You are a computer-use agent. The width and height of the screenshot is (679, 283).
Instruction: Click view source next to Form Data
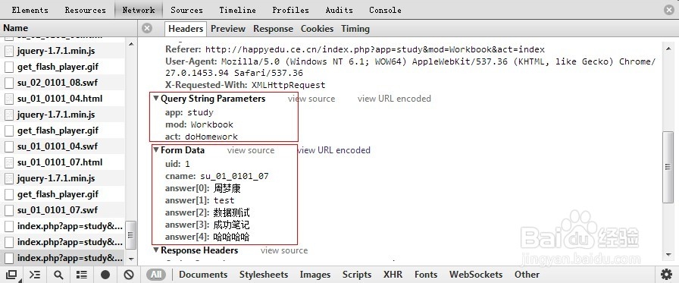tap(251, 150)
